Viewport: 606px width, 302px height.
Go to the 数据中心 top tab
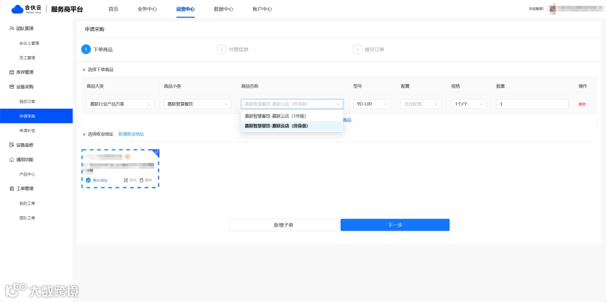(x=224, y=10)
